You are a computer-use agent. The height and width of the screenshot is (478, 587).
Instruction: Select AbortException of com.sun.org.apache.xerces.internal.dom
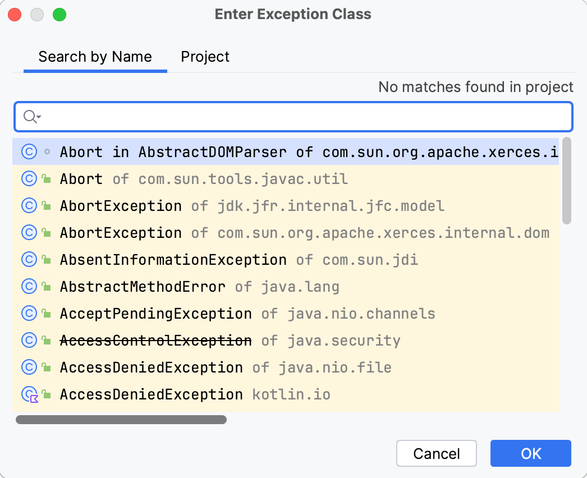(286, 232)
